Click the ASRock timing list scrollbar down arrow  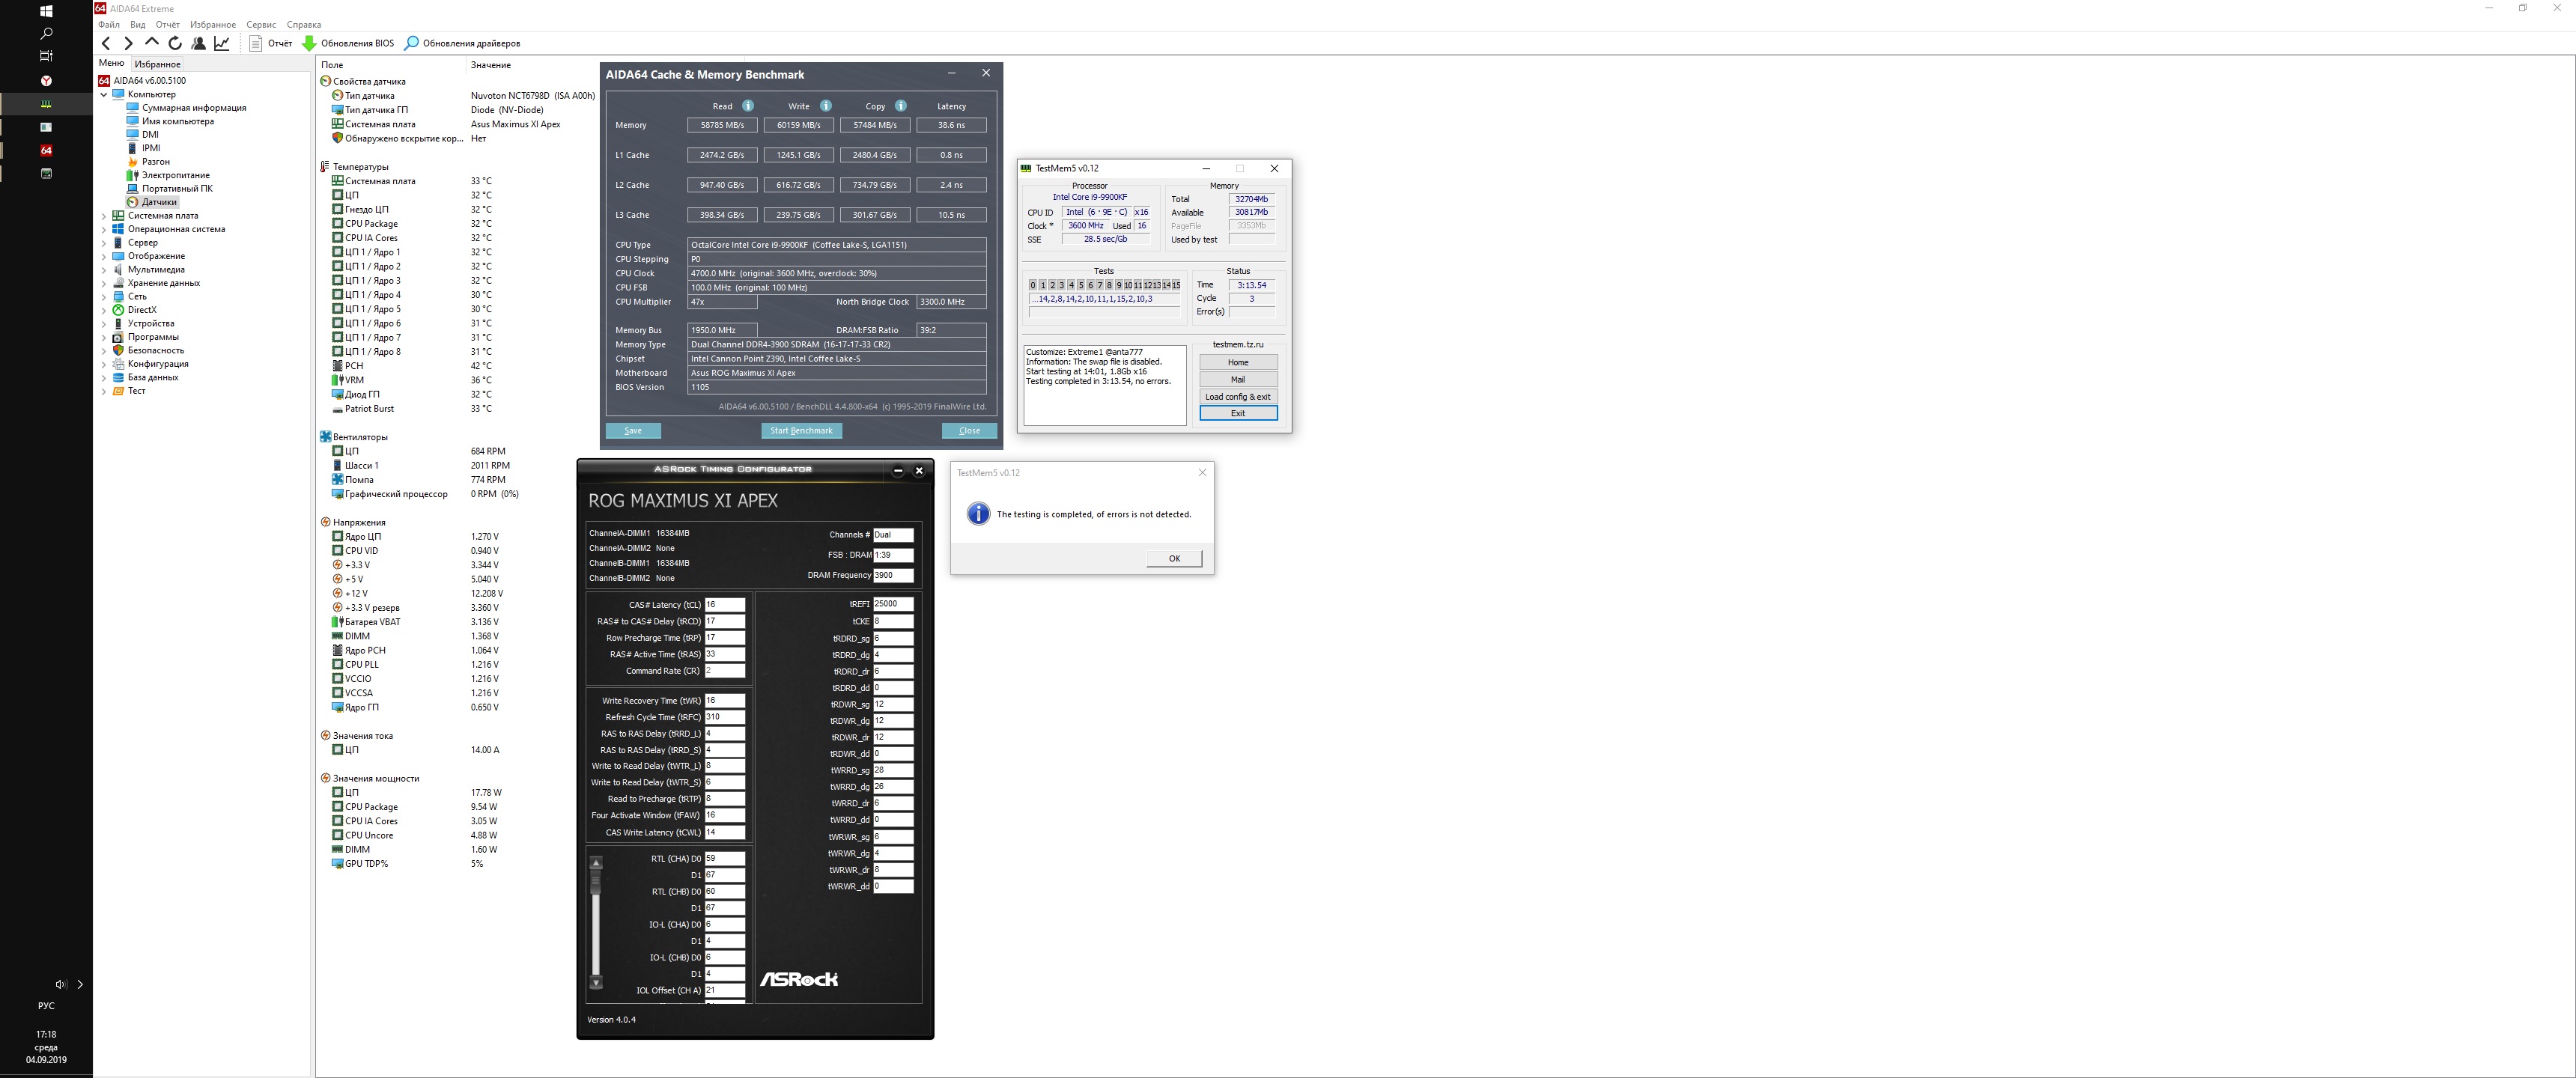click(x=596, y=983)
